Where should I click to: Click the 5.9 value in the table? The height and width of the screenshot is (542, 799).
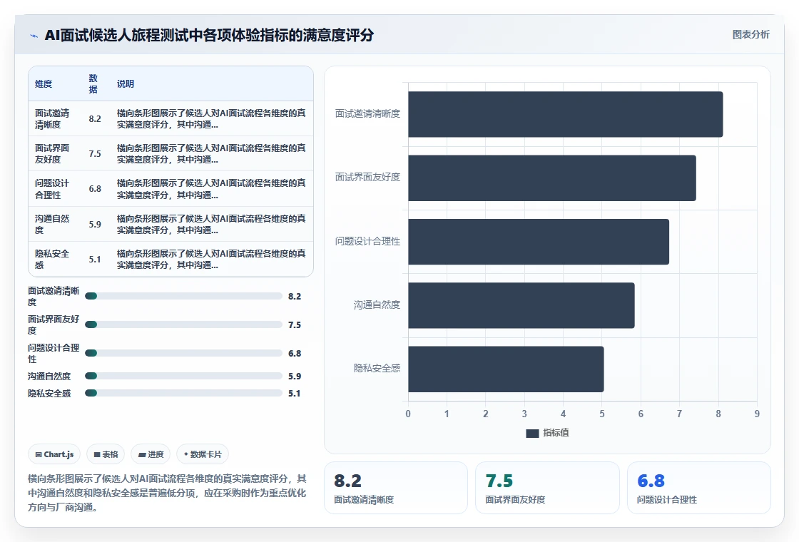(95, 224)
